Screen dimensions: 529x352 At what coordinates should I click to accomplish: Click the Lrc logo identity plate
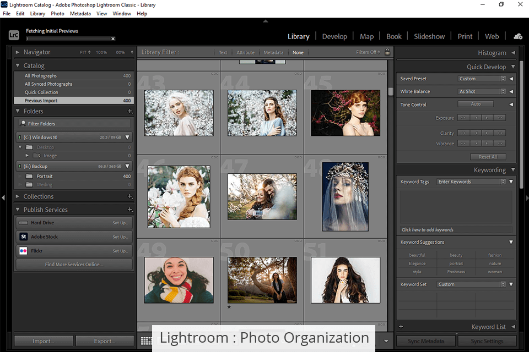(14, 35)
